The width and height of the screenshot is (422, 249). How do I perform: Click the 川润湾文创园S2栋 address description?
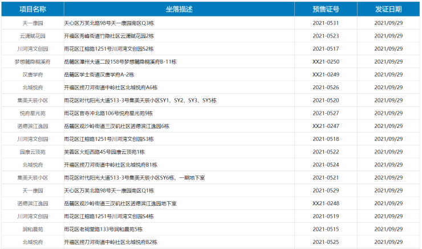click(109, 49)
